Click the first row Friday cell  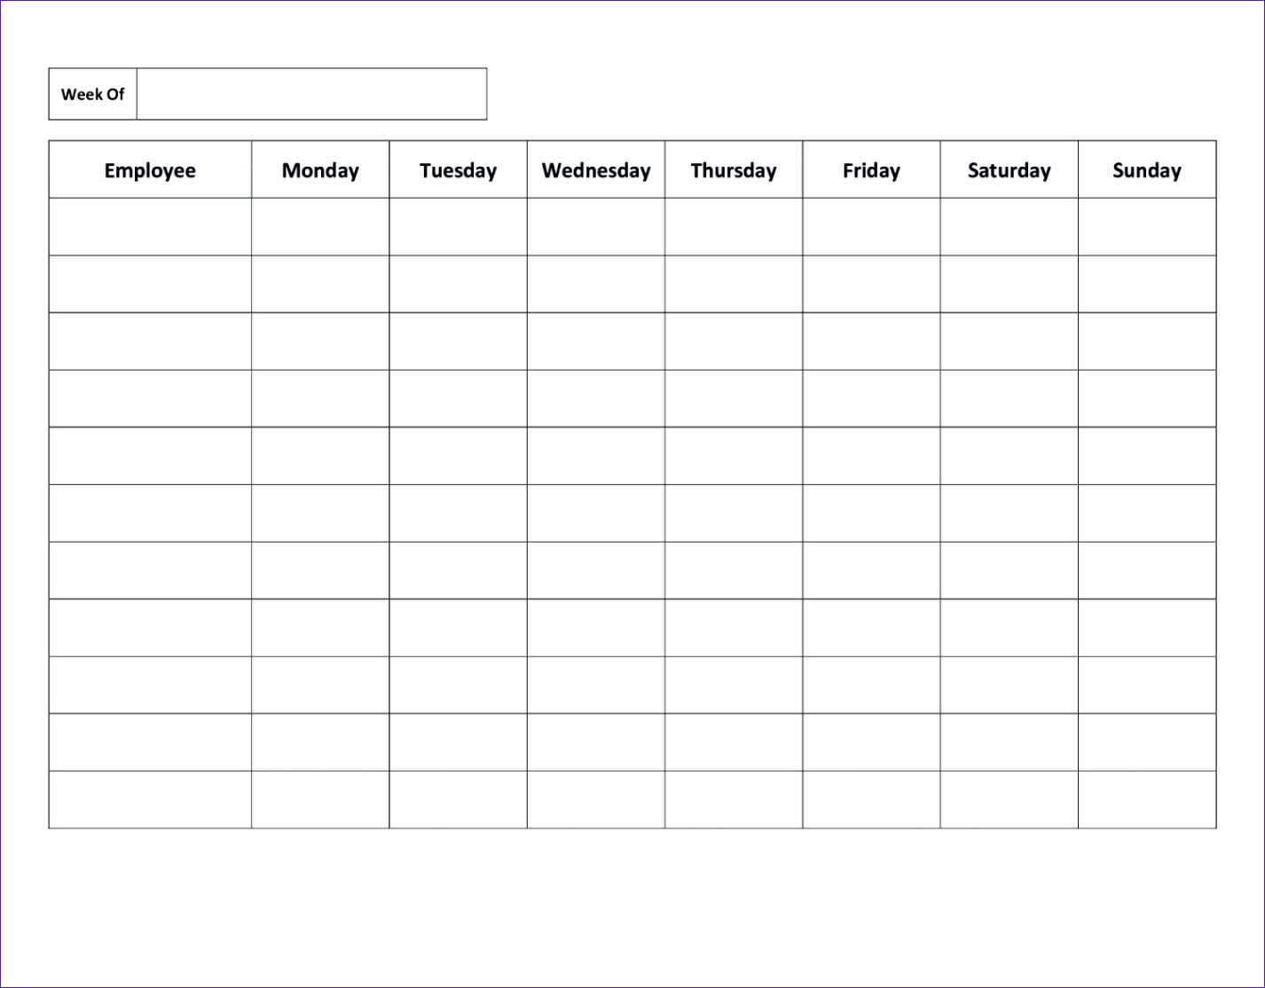(x=871, y=226)
